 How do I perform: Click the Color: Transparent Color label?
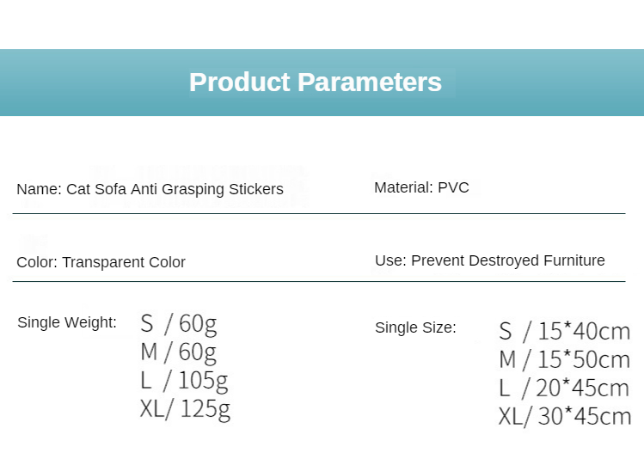point(101,262)
